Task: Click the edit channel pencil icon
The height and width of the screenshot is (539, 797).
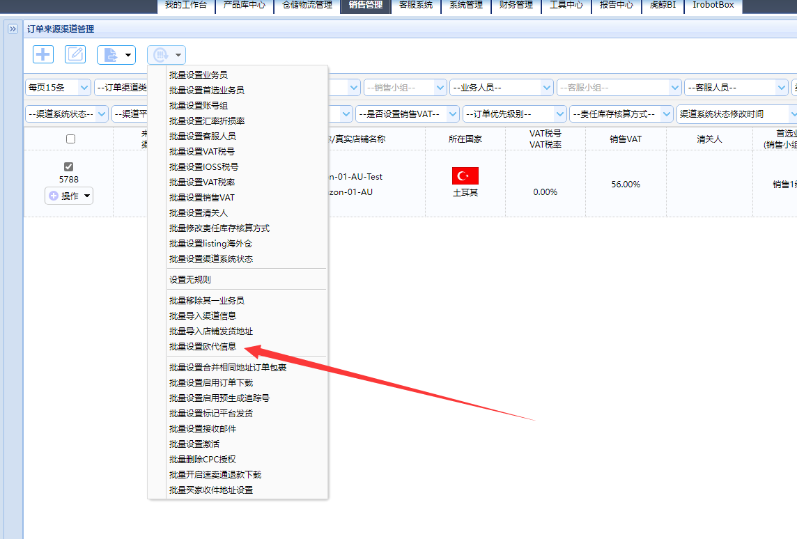Action: click(75, 54)
